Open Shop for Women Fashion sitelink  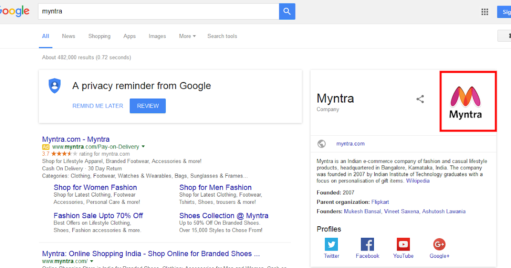click(95, 187)
